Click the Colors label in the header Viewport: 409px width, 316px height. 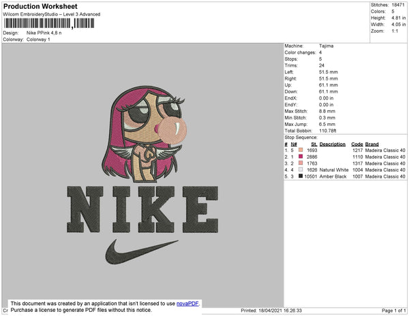point(378,12)
